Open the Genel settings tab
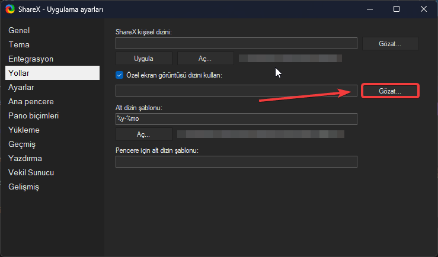 coord(52,30)
